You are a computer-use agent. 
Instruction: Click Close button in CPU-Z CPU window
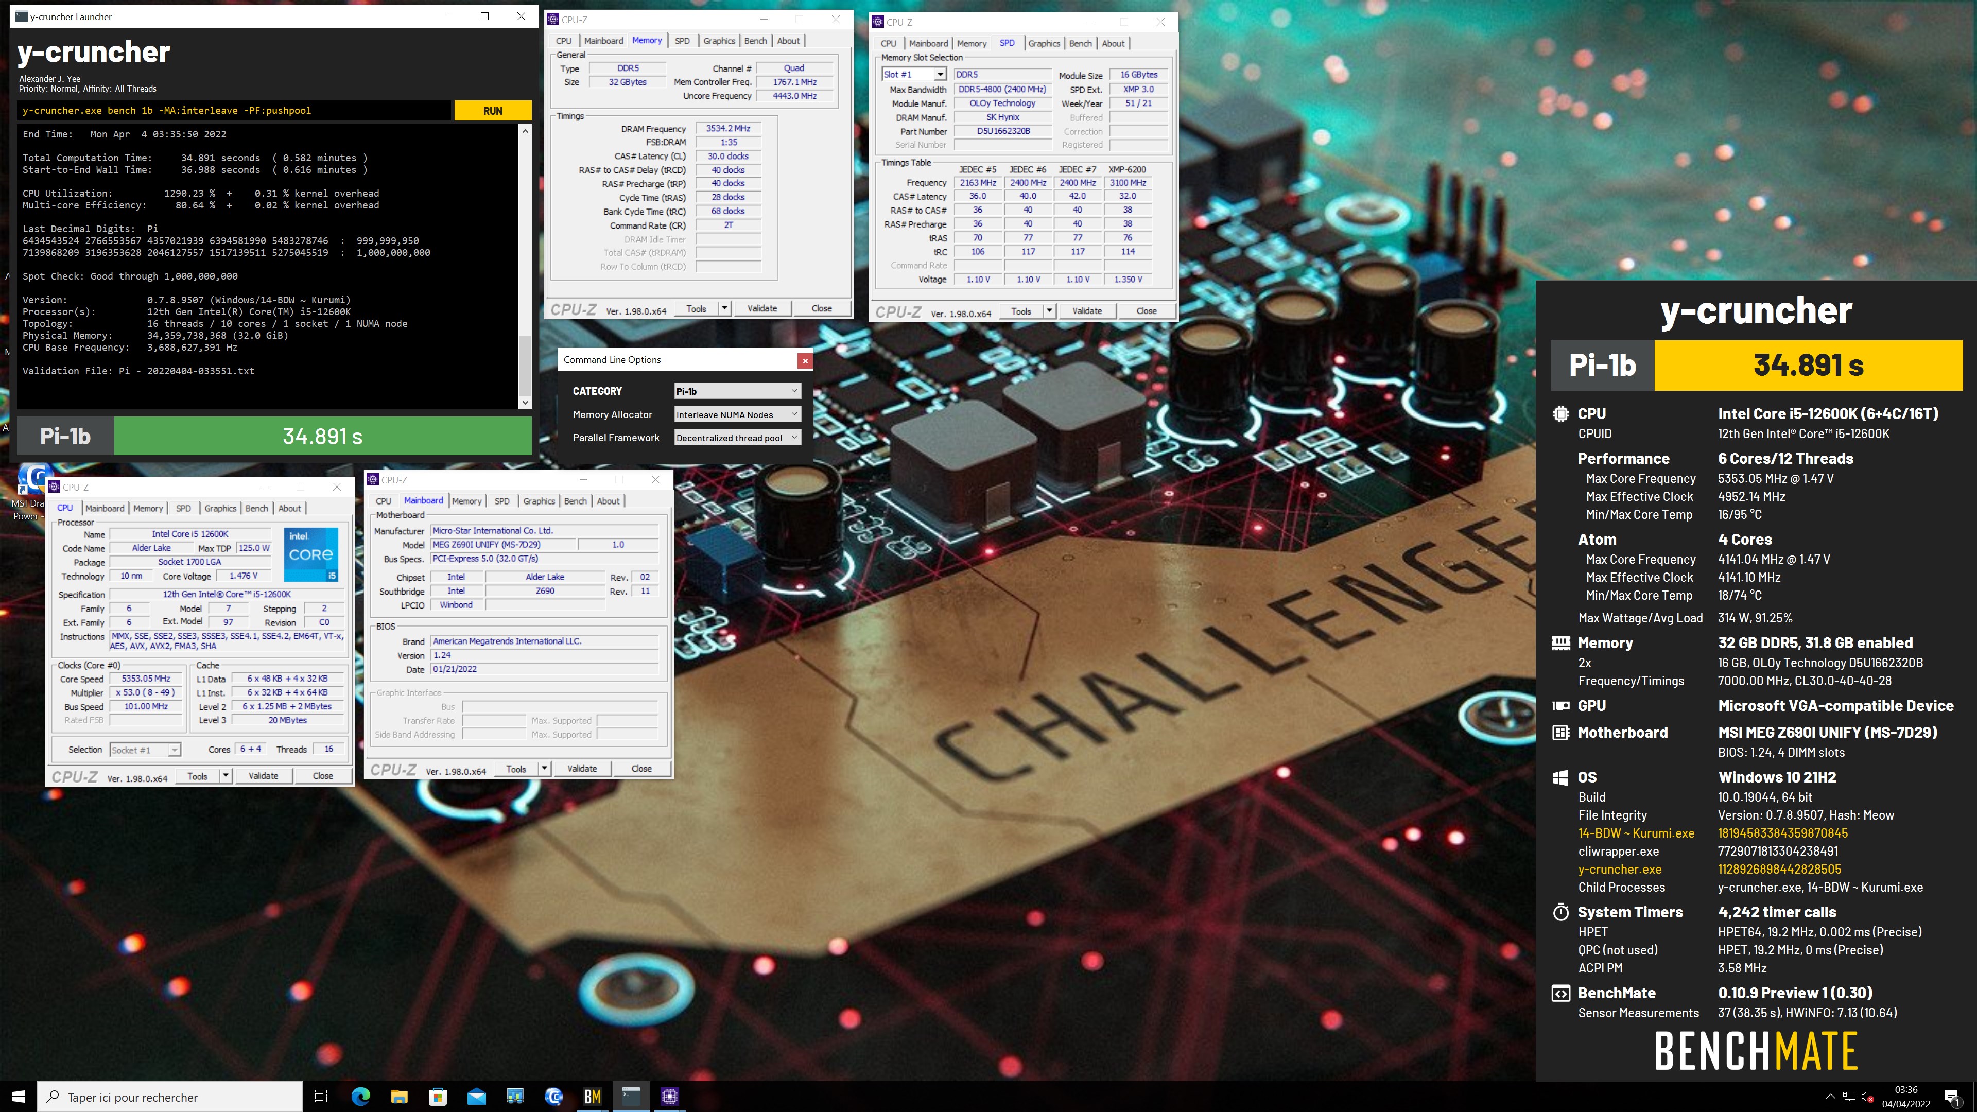(322, 776)
